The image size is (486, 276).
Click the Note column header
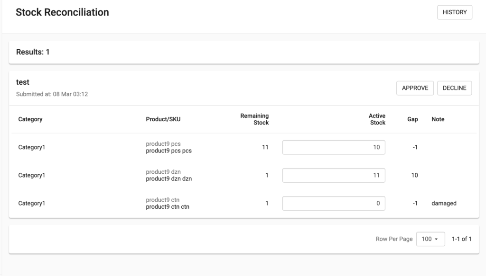[438, 119]
